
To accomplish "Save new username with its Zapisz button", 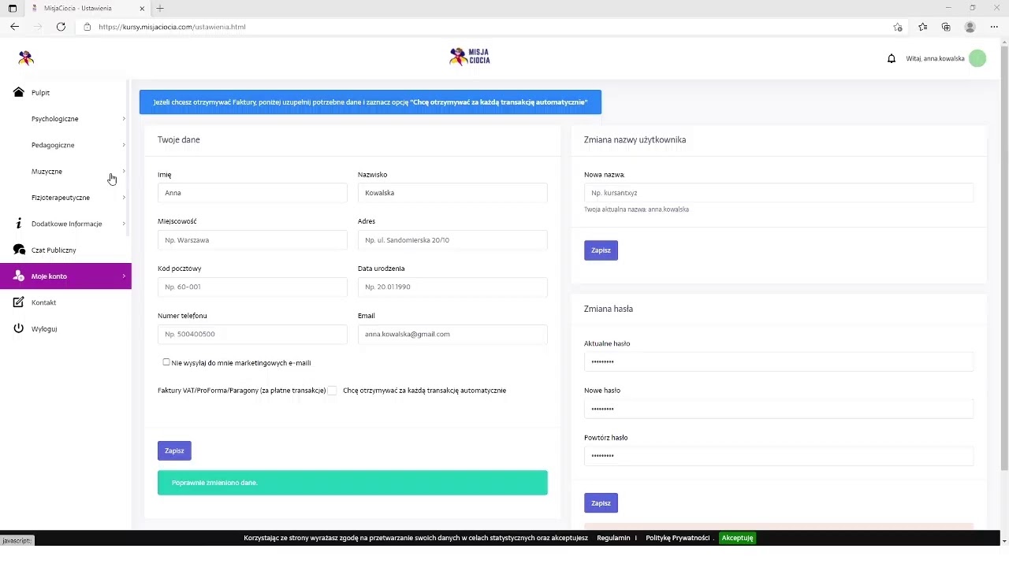I will pyautogui.click(x=601, y=250).
